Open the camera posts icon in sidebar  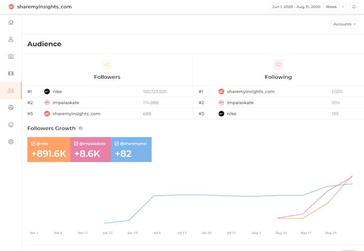point(11,57)
